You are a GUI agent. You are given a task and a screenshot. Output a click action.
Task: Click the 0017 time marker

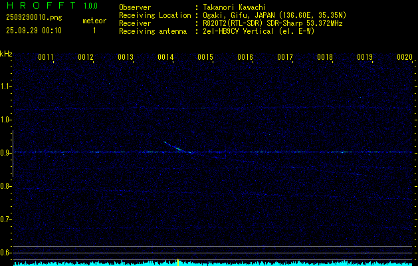coord(285,58)
